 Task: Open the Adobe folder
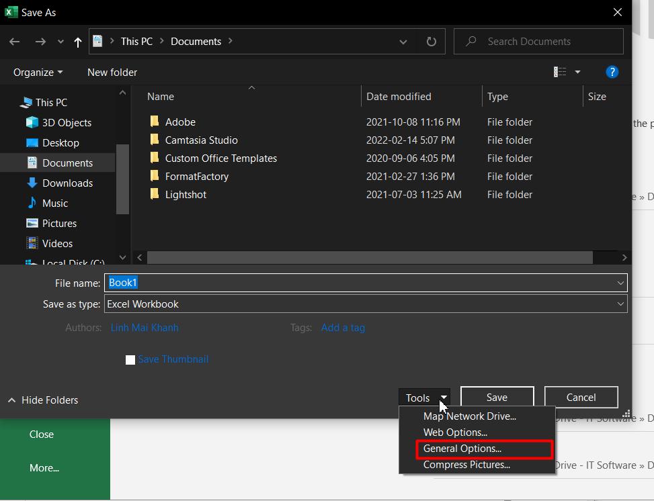pyautogui.click(x=180, y=122)
